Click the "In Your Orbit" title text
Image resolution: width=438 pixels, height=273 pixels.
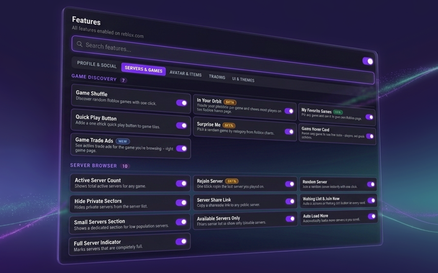coord(209,101)
